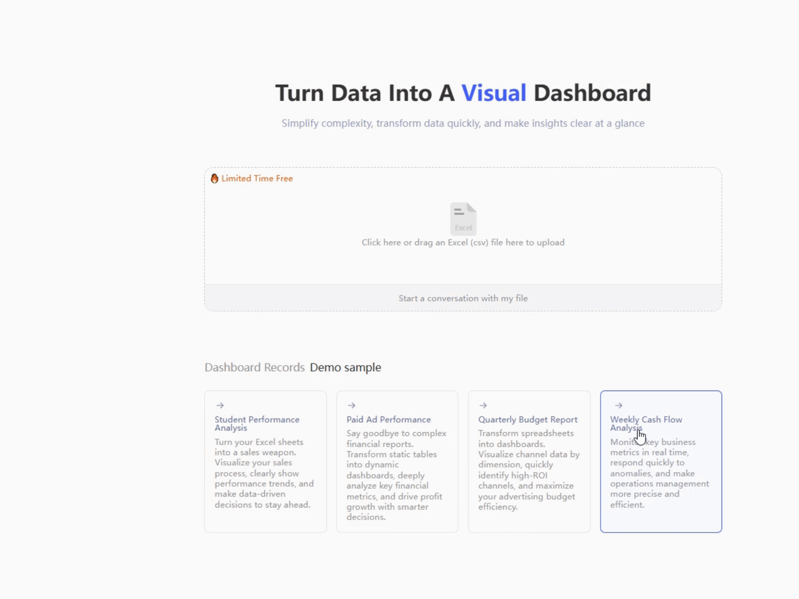The width and height of the screenshot is (799, 599).
Task: Click arrow icon on Student Performance Analysis card
Action: (x=220, y=405)
